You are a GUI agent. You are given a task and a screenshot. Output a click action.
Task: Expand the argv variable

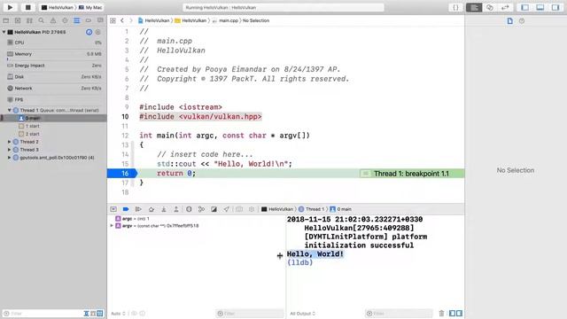point(112,226)
